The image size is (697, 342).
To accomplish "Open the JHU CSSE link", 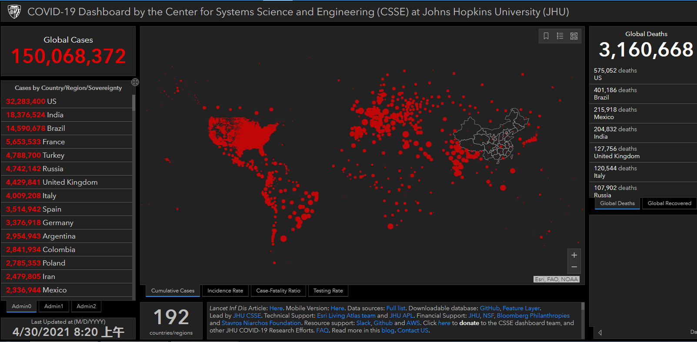I will coord(247,315).
